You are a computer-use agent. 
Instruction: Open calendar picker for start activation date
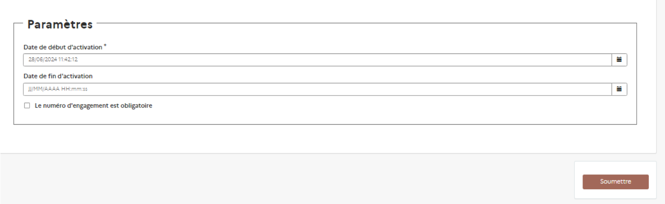(x=619, y=60)
